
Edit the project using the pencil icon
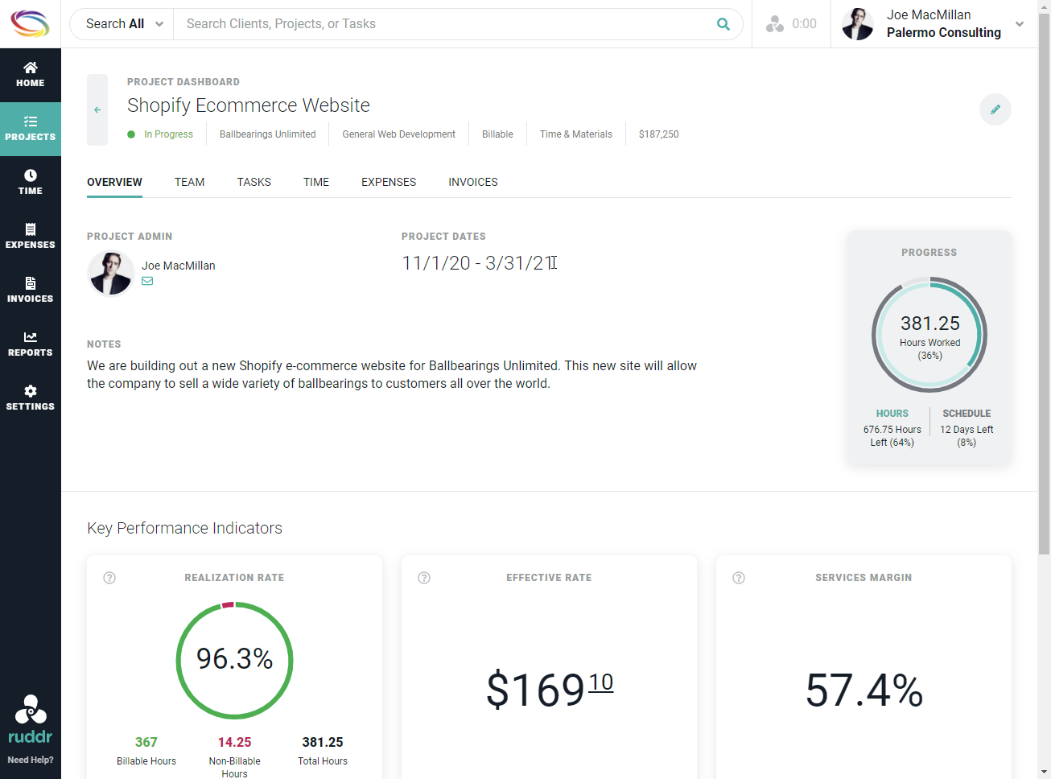[995, 109]
